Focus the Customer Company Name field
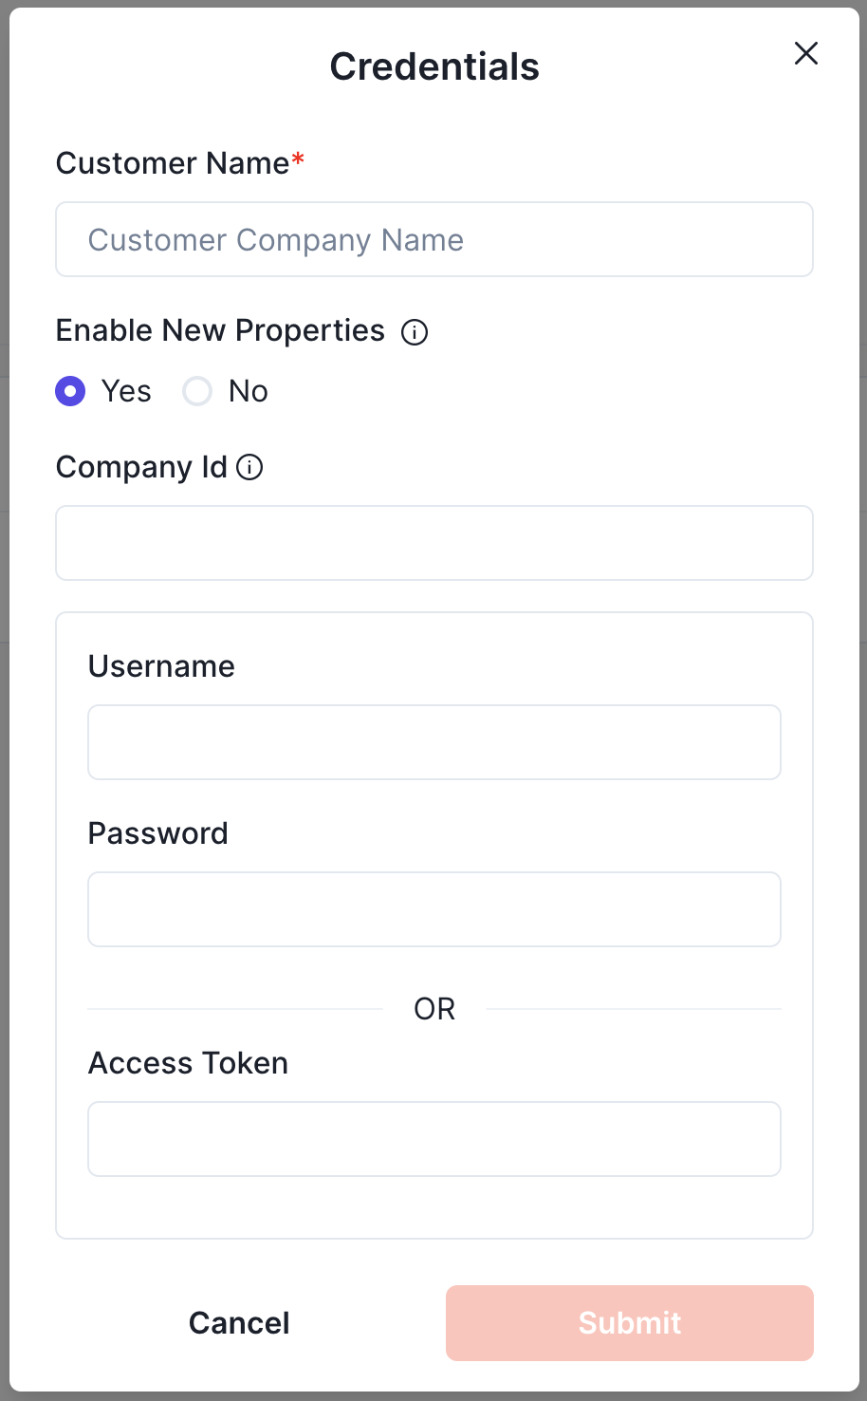This screenshot has height=1401, width=867. 434,240
